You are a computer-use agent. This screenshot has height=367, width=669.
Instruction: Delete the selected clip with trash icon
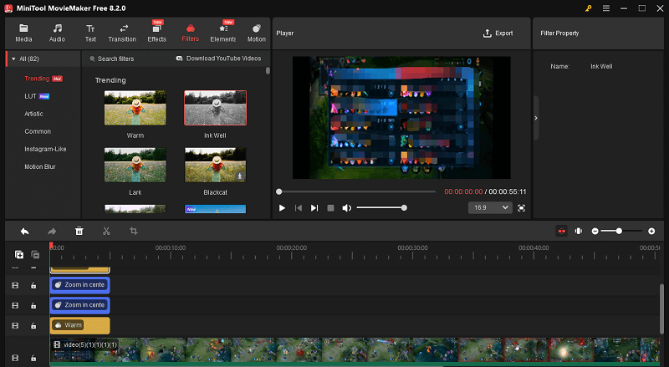[79, 231]
